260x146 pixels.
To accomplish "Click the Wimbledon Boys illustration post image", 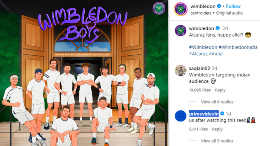I will [x=84, y=73].
